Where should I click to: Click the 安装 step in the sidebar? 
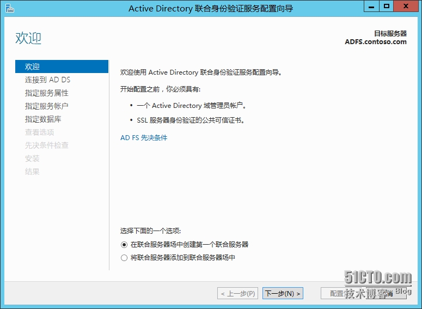pos(32,158)
